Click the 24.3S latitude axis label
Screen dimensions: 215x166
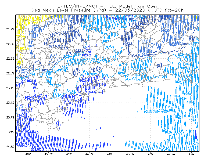point(10,147)
